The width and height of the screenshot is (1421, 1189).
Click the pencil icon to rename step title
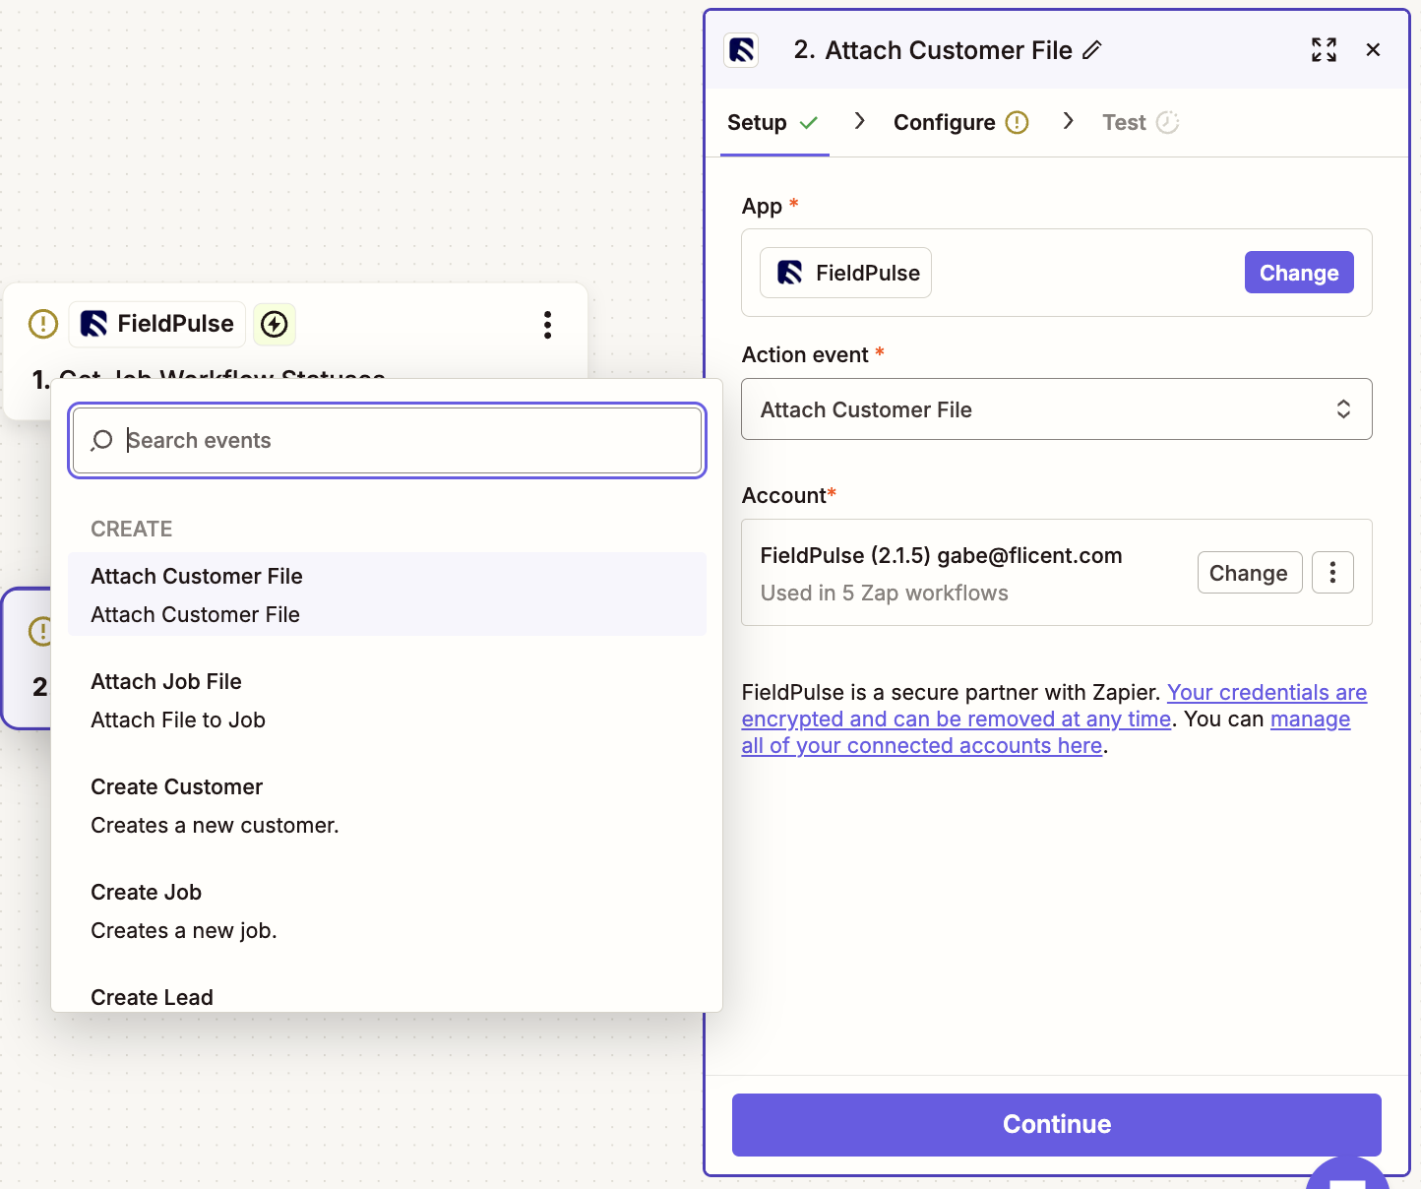pyautogui.click(x=1091, y=50)
